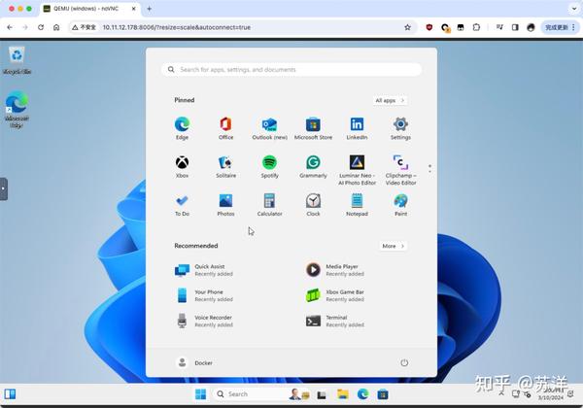This screenshot has width=583, height=408.
Task: Open Edge from pinned apps
Action: (x=182, y=128)
